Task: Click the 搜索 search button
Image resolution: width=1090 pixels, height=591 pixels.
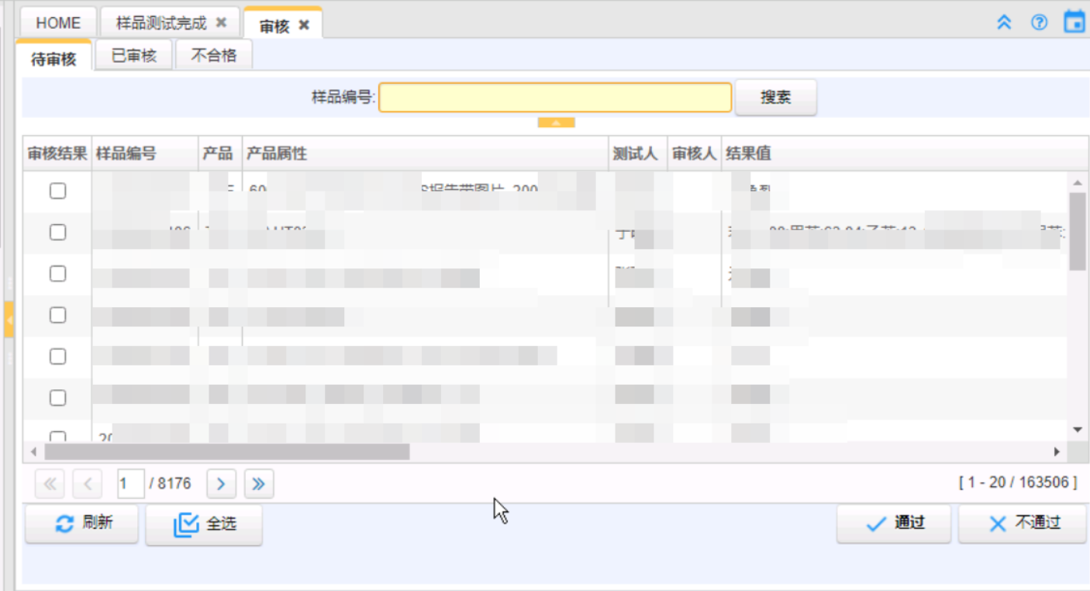Action: 775,98
